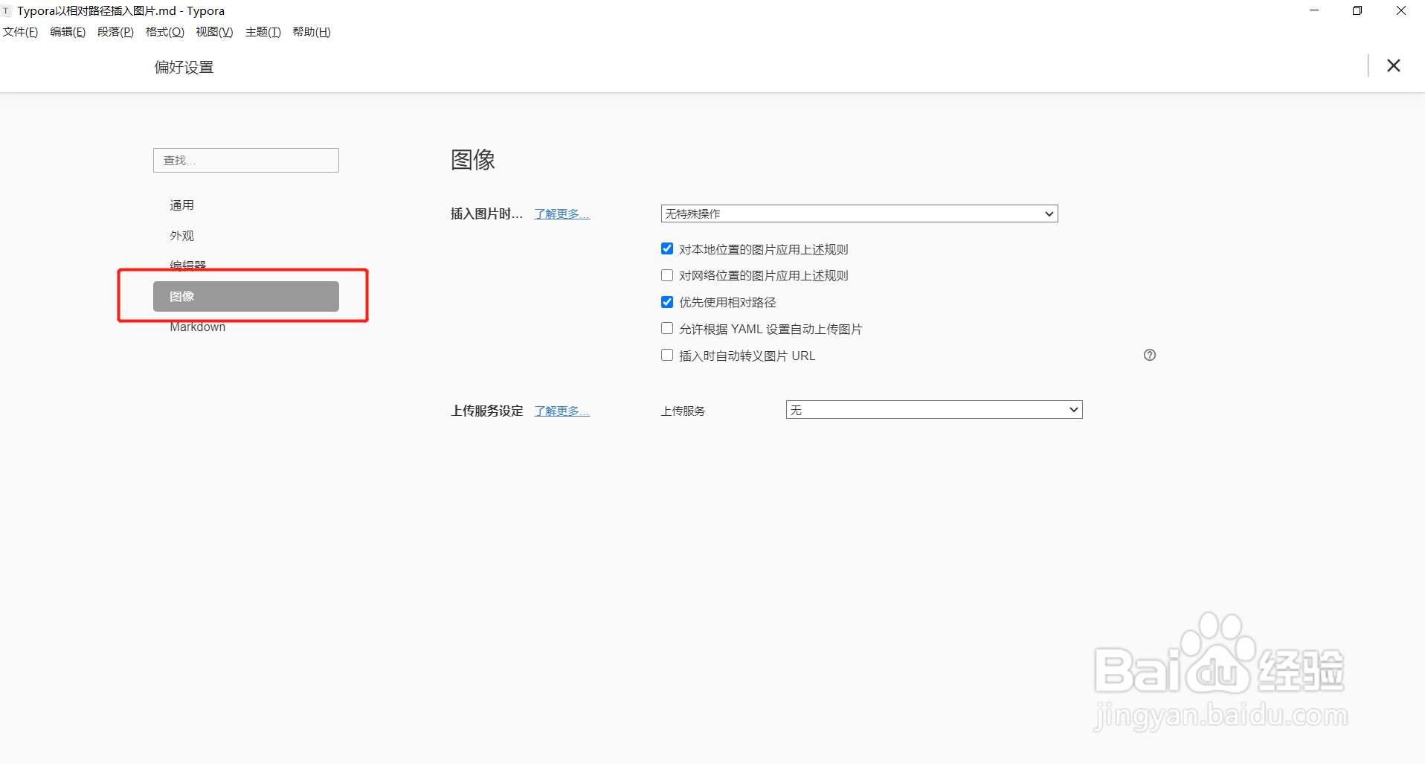Viewport: 1425px width, 764px height.
Task: Open the 段落(P) menu
Action: (115, 32)
